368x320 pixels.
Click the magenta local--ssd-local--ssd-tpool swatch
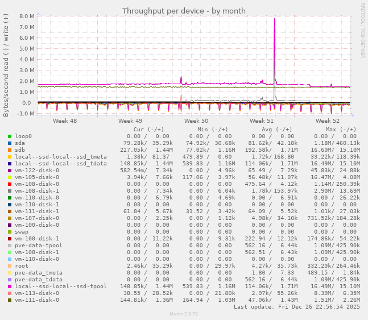click(x=10, y=286)
